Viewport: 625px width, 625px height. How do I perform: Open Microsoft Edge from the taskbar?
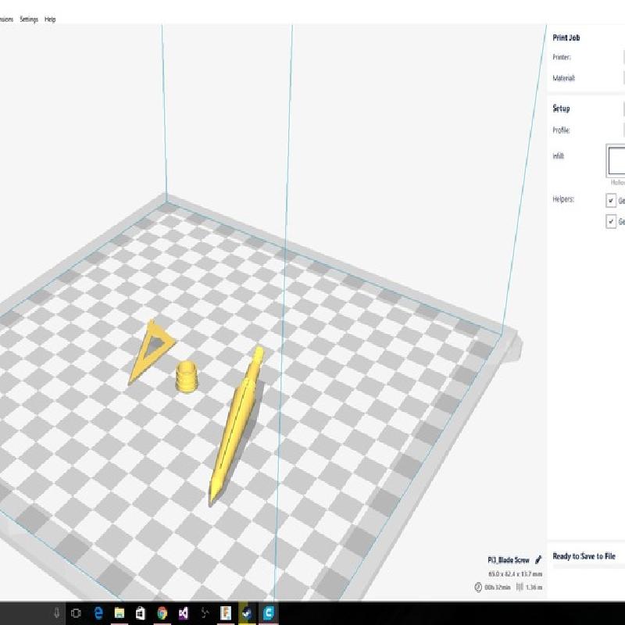point(98,613)
